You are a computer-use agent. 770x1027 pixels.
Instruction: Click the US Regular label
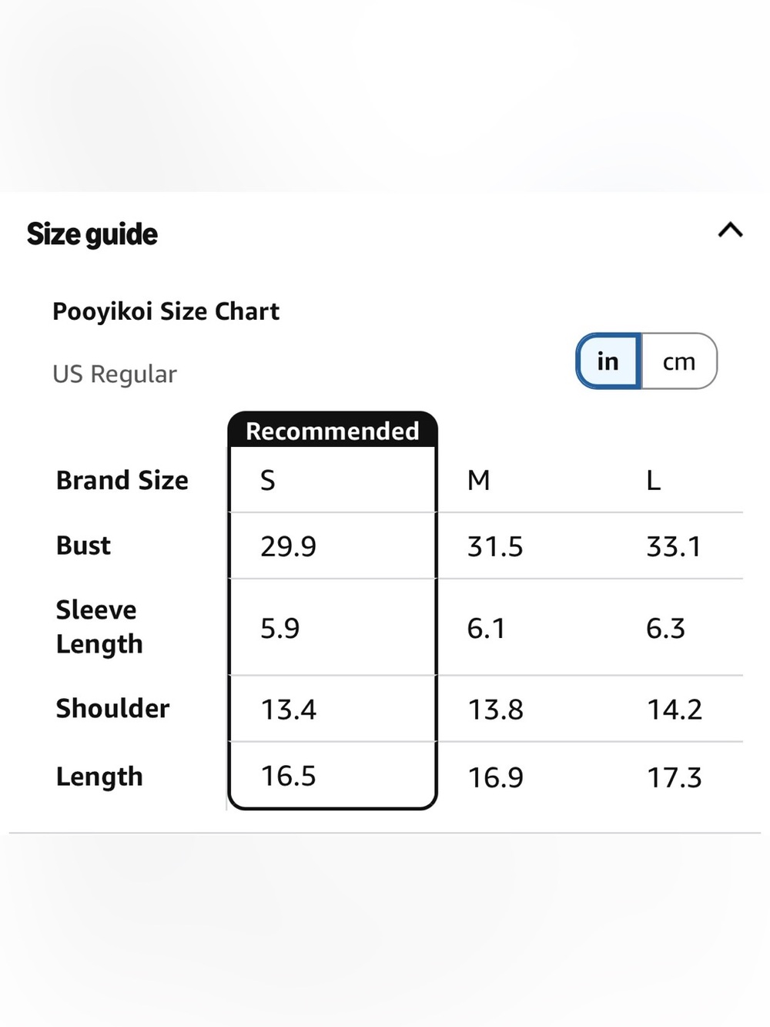115,374
